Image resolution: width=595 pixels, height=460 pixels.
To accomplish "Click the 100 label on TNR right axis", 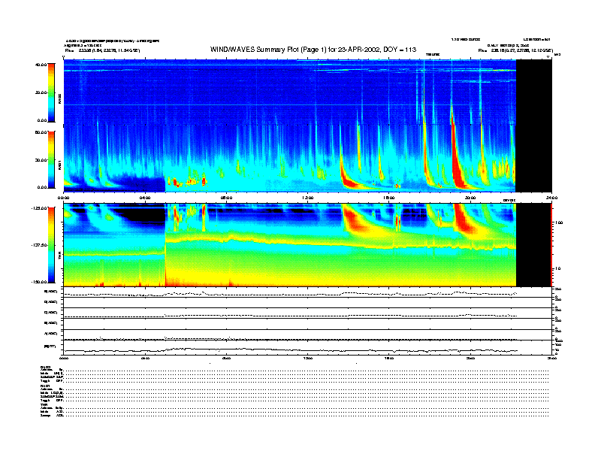I will [559, 222].
